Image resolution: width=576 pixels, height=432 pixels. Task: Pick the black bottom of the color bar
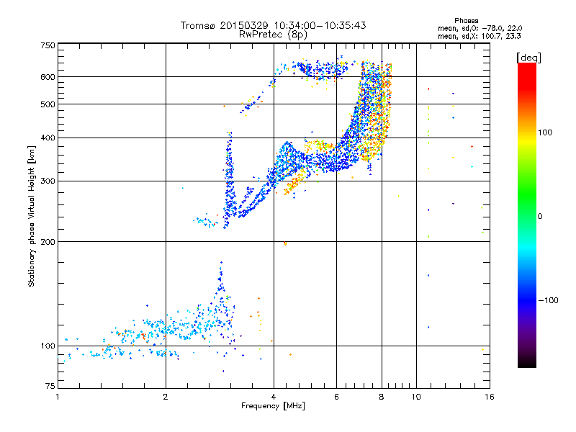pyautogui.click(x=526, y=364)
